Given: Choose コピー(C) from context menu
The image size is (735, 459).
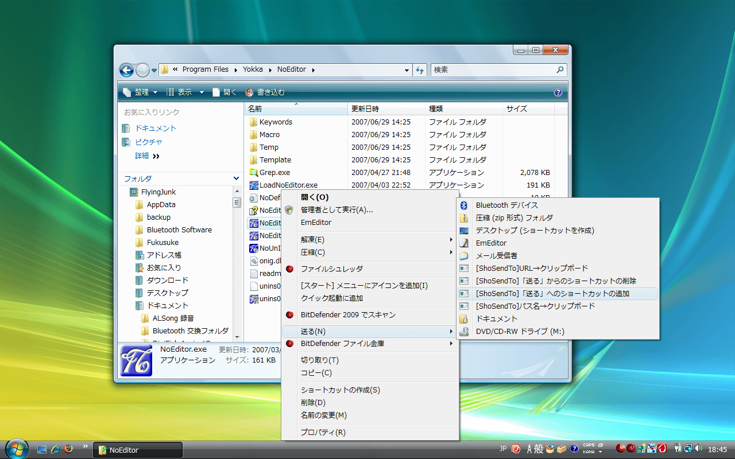Looking at the screenshot, I should point(369,373).
